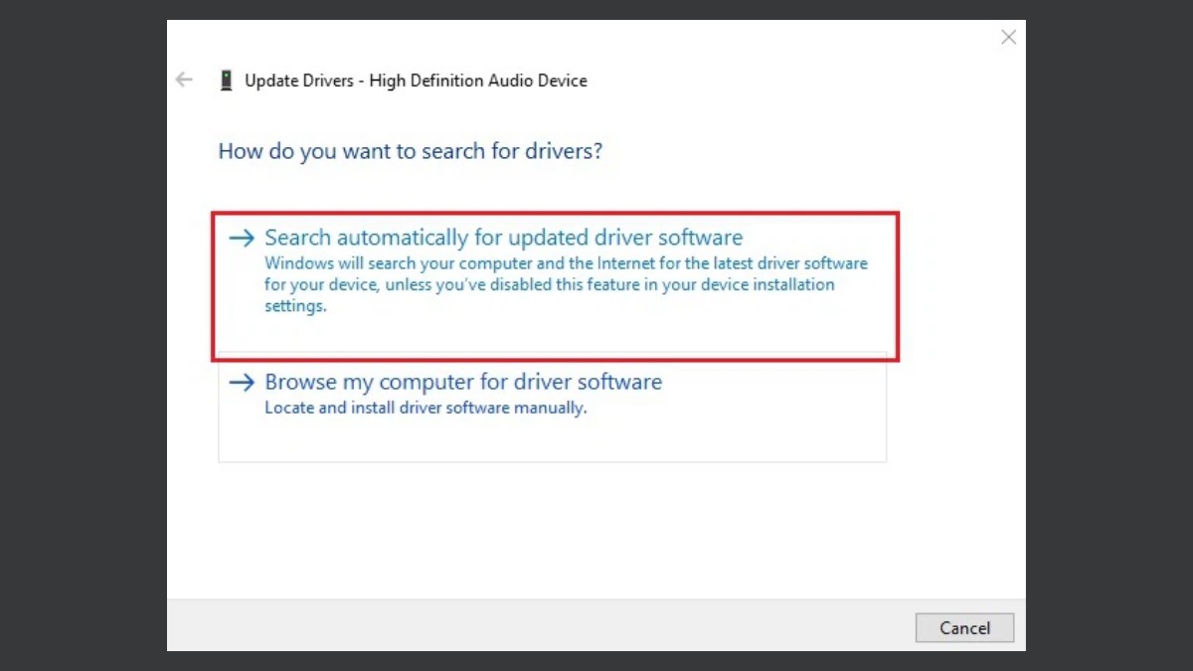Click the Cancel button
This screenshot has height=671, width=1193.
click(x=964, y=628)
